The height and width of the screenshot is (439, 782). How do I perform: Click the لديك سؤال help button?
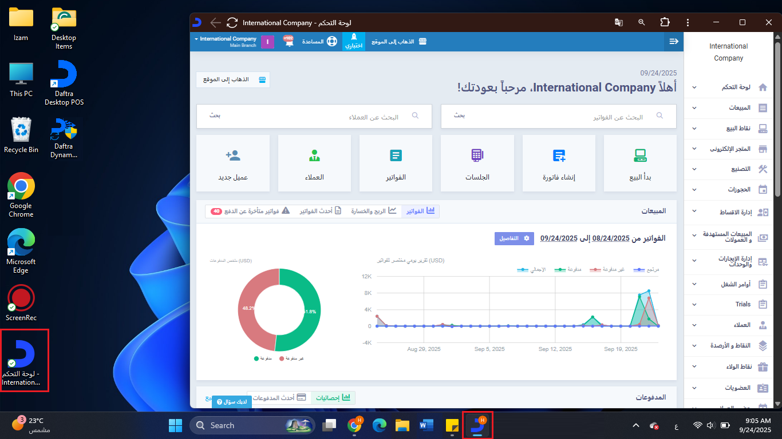232,402
